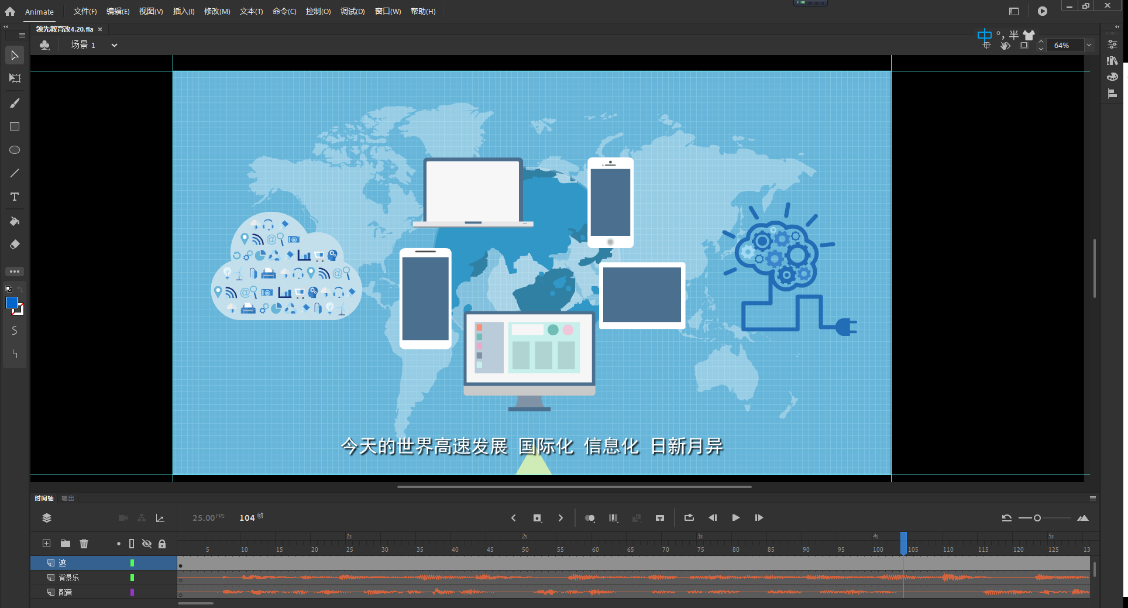
Task: Open the Color palette panel icon
Action: tap(1112, 77)
